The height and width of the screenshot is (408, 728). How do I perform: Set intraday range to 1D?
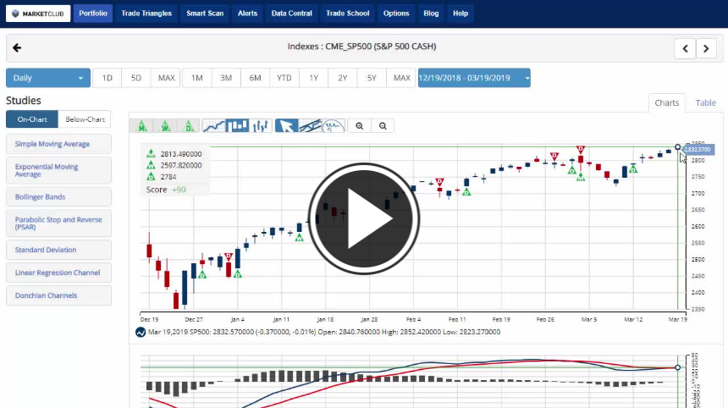click(x=108, y=78)
